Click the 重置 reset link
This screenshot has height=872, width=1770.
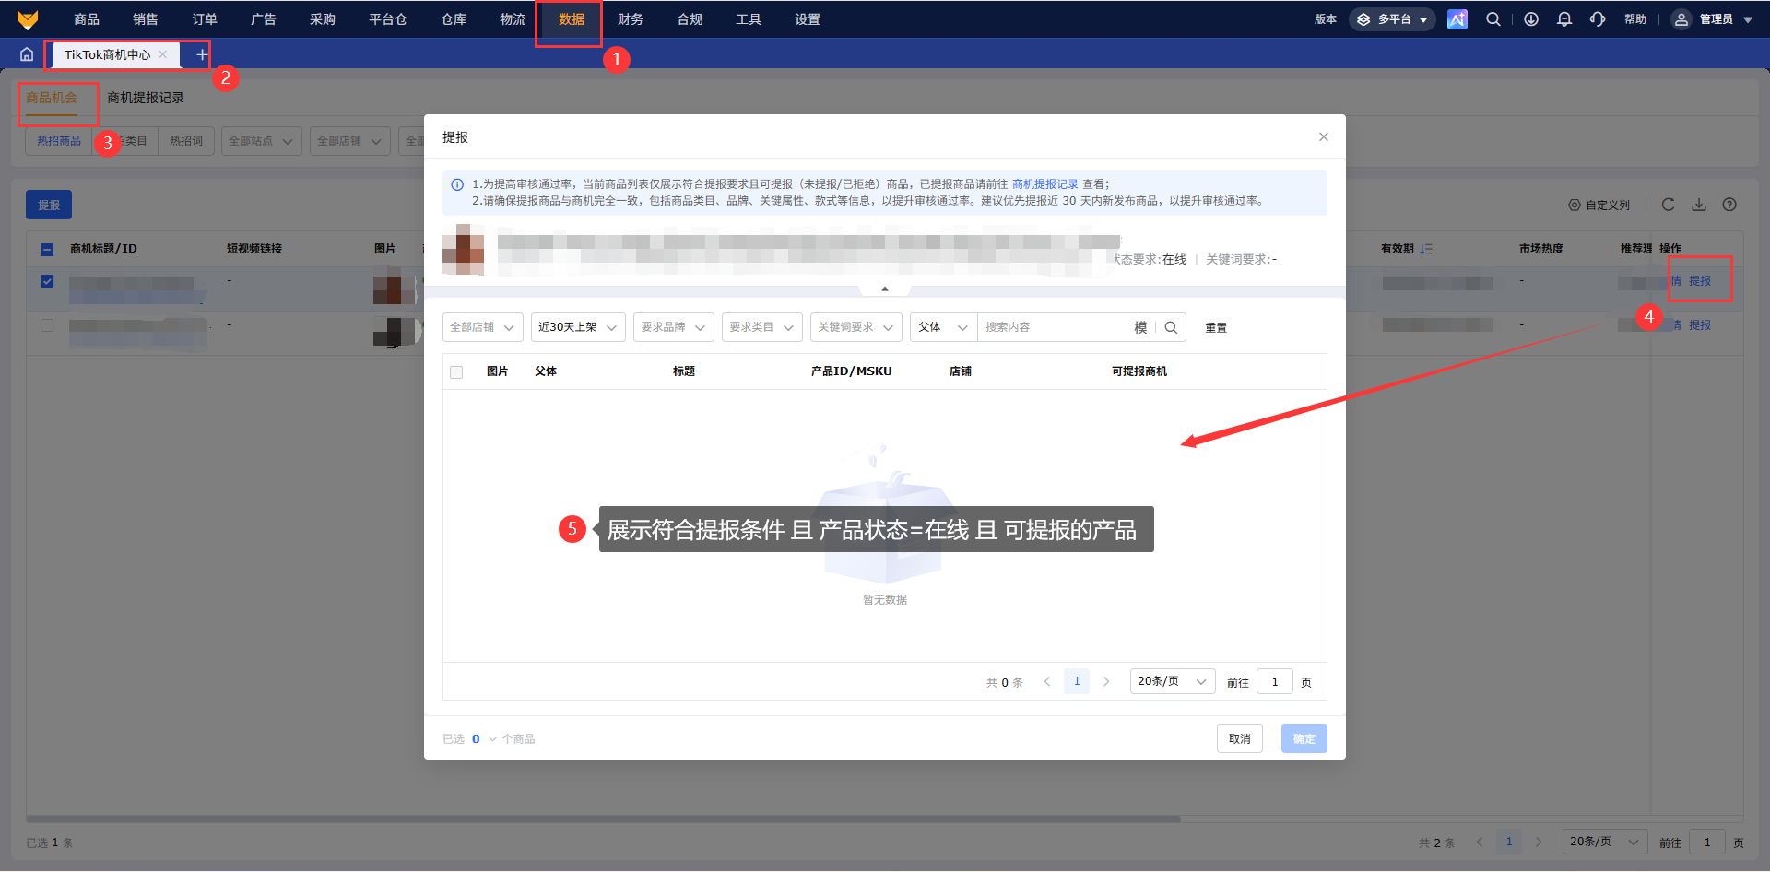(x=1216, y=328)
